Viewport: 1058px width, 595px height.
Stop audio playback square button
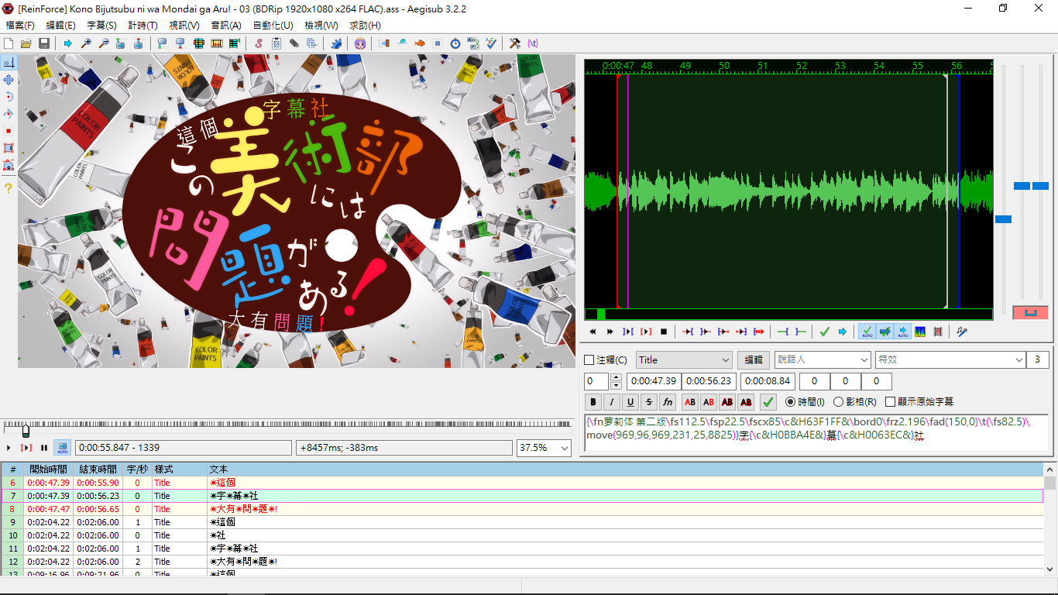[663, 332]
